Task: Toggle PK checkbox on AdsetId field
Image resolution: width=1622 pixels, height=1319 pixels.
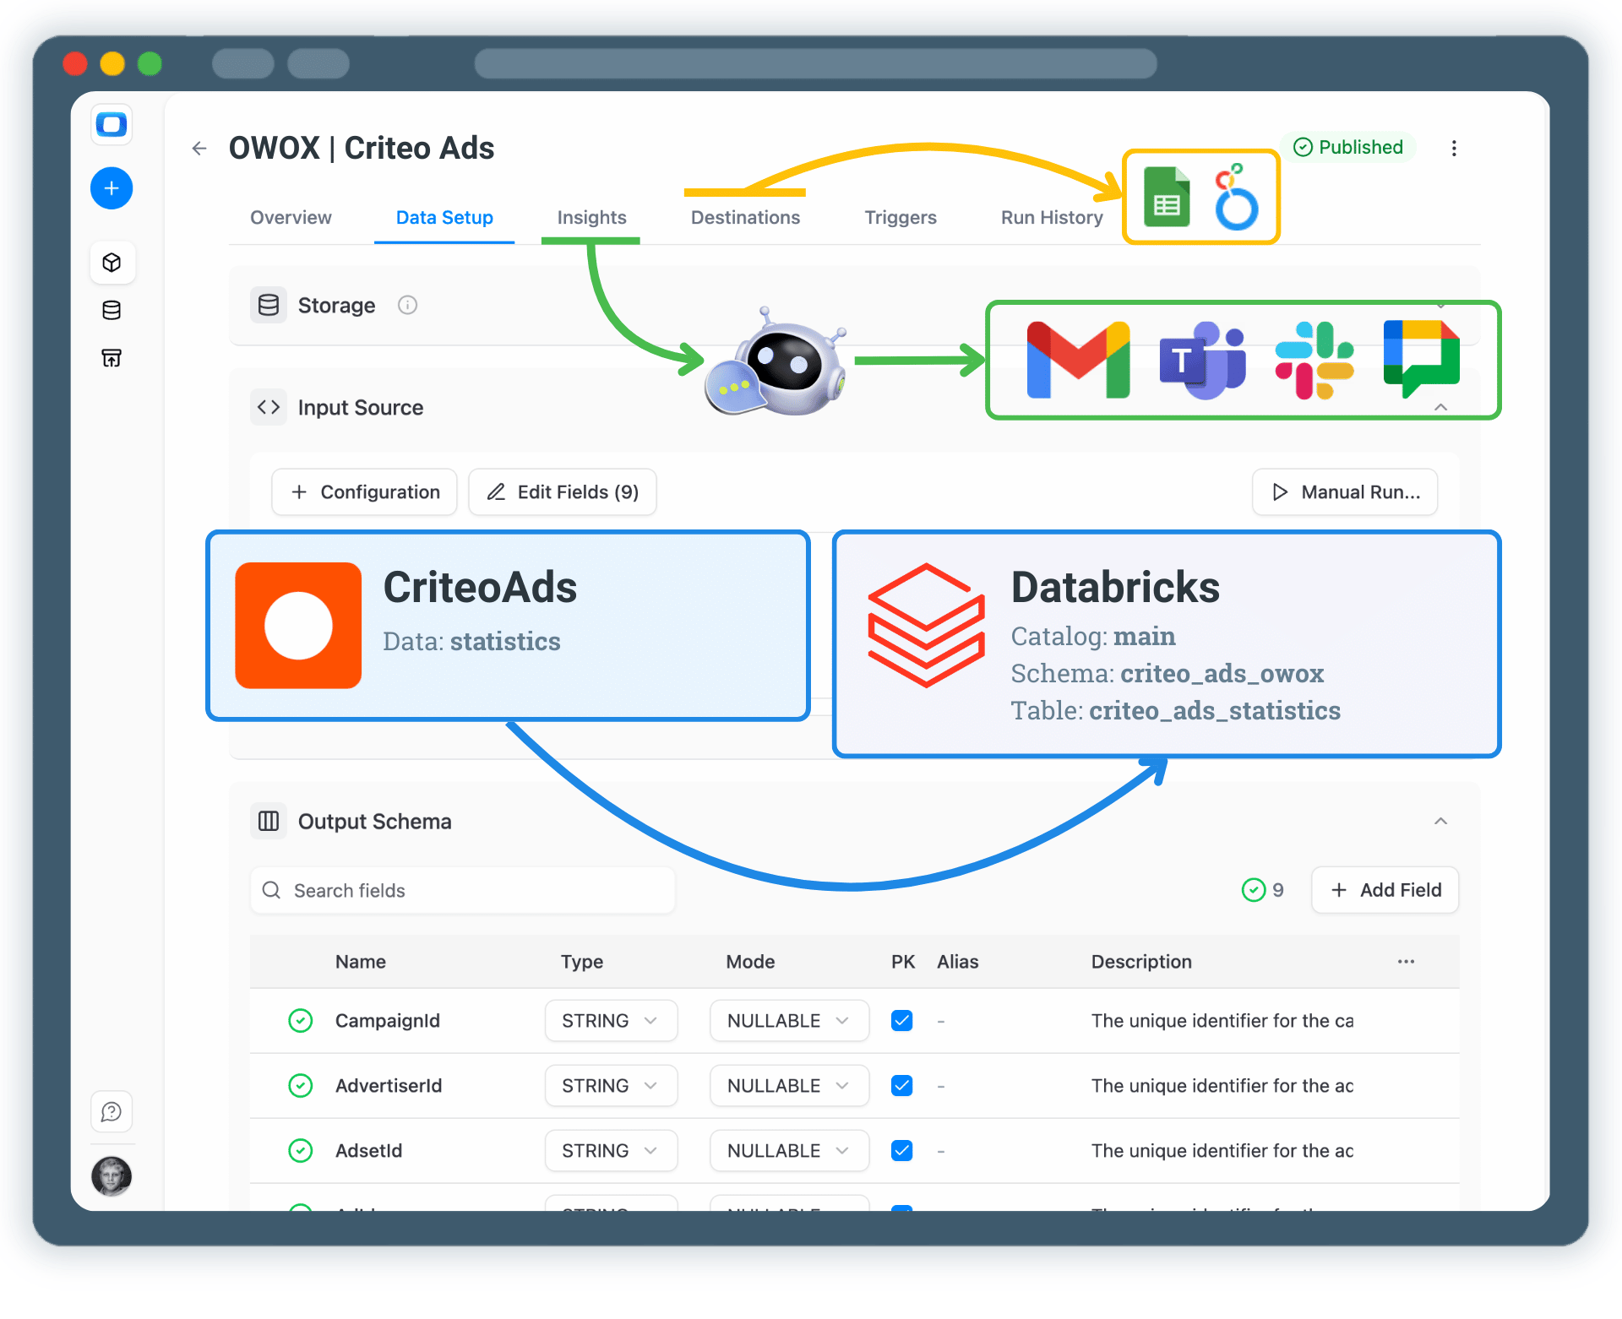Action: click(901, 1150)
